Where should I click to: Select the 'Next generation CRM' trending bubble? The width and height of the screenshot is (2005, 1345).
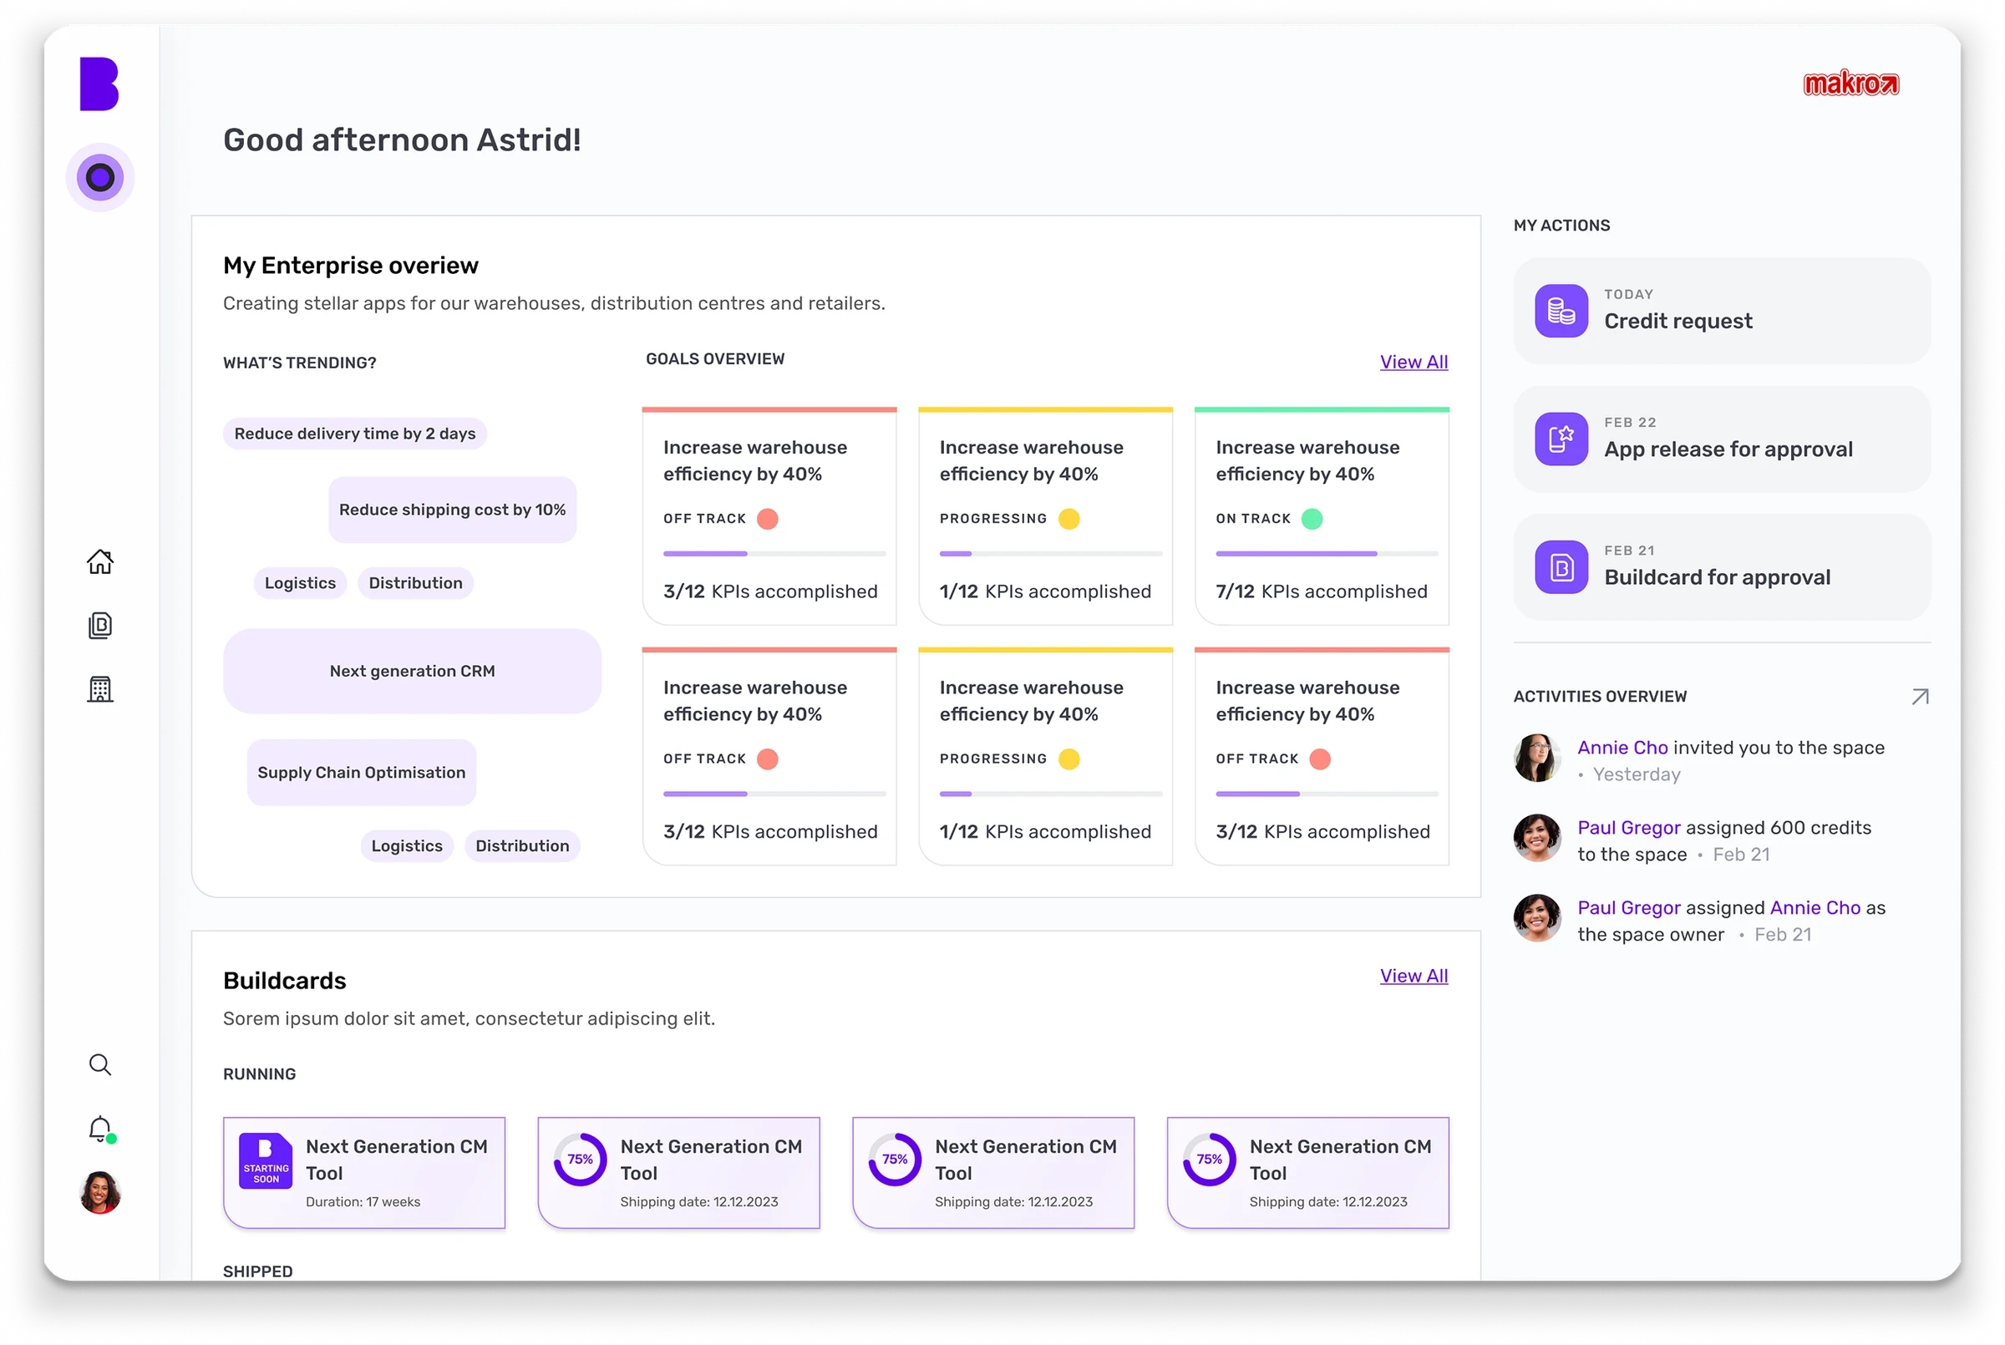pos(413,672)
